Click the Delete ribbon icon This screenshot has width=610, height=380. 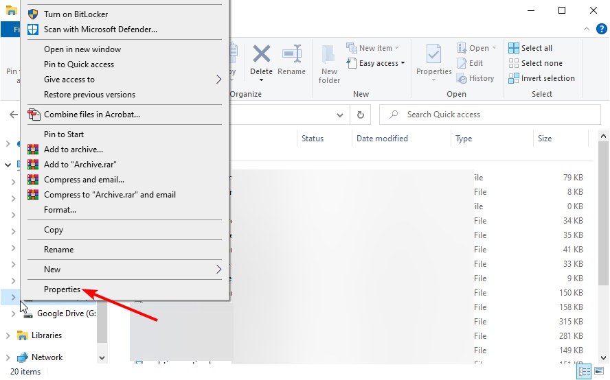(x=262, y=54)
